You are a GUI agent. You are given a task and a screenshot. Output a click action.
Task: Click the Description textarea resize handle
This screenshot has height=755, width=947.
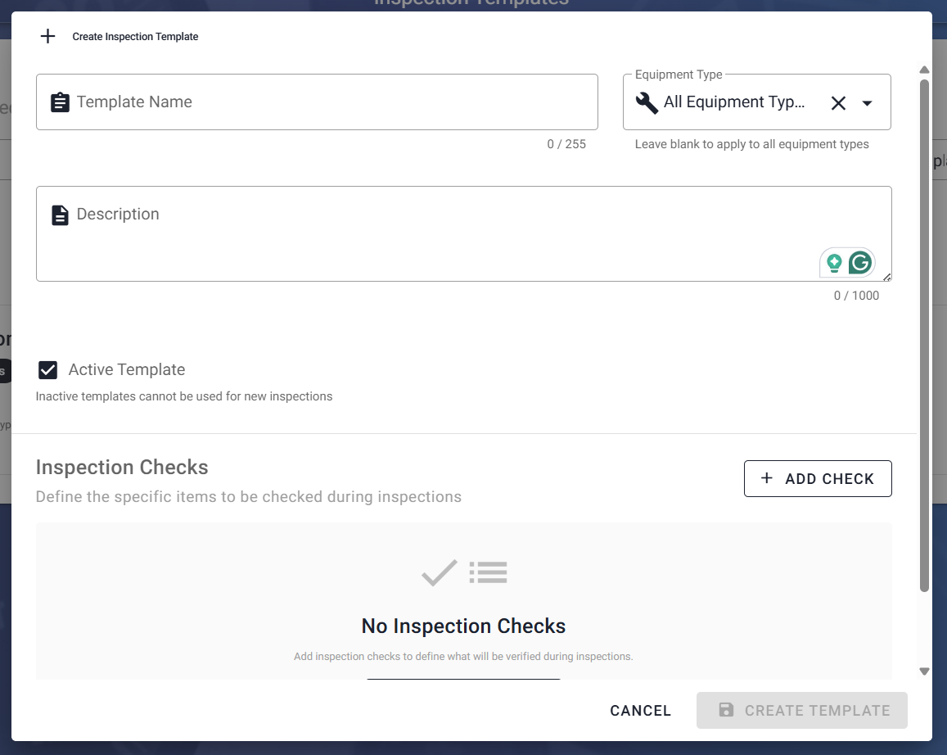coord(887,278)
